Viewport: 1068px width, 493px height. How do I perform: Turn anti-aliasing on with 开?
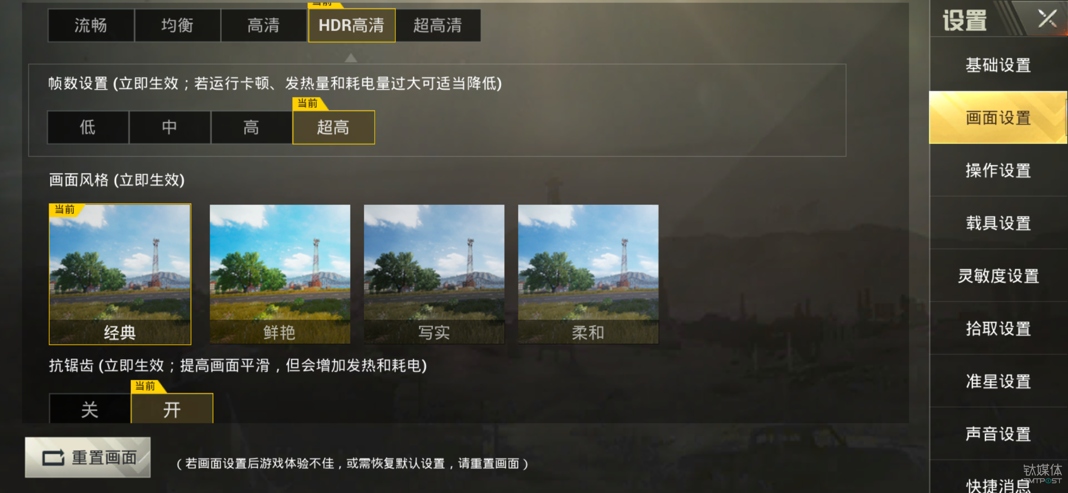[172, 409]
